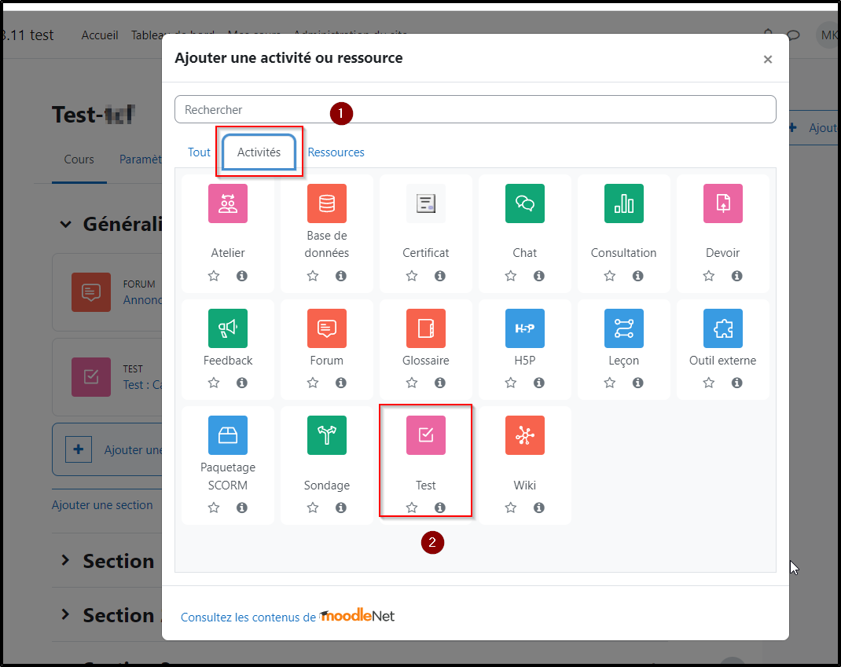Select the Atelier activity icon
The height and width of the screenshot is (667, 841).
pos(228,203)
